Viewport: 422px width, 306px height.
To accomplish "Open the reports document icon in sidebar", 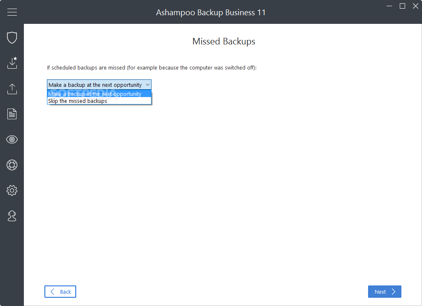I will [x=12, y=114].
